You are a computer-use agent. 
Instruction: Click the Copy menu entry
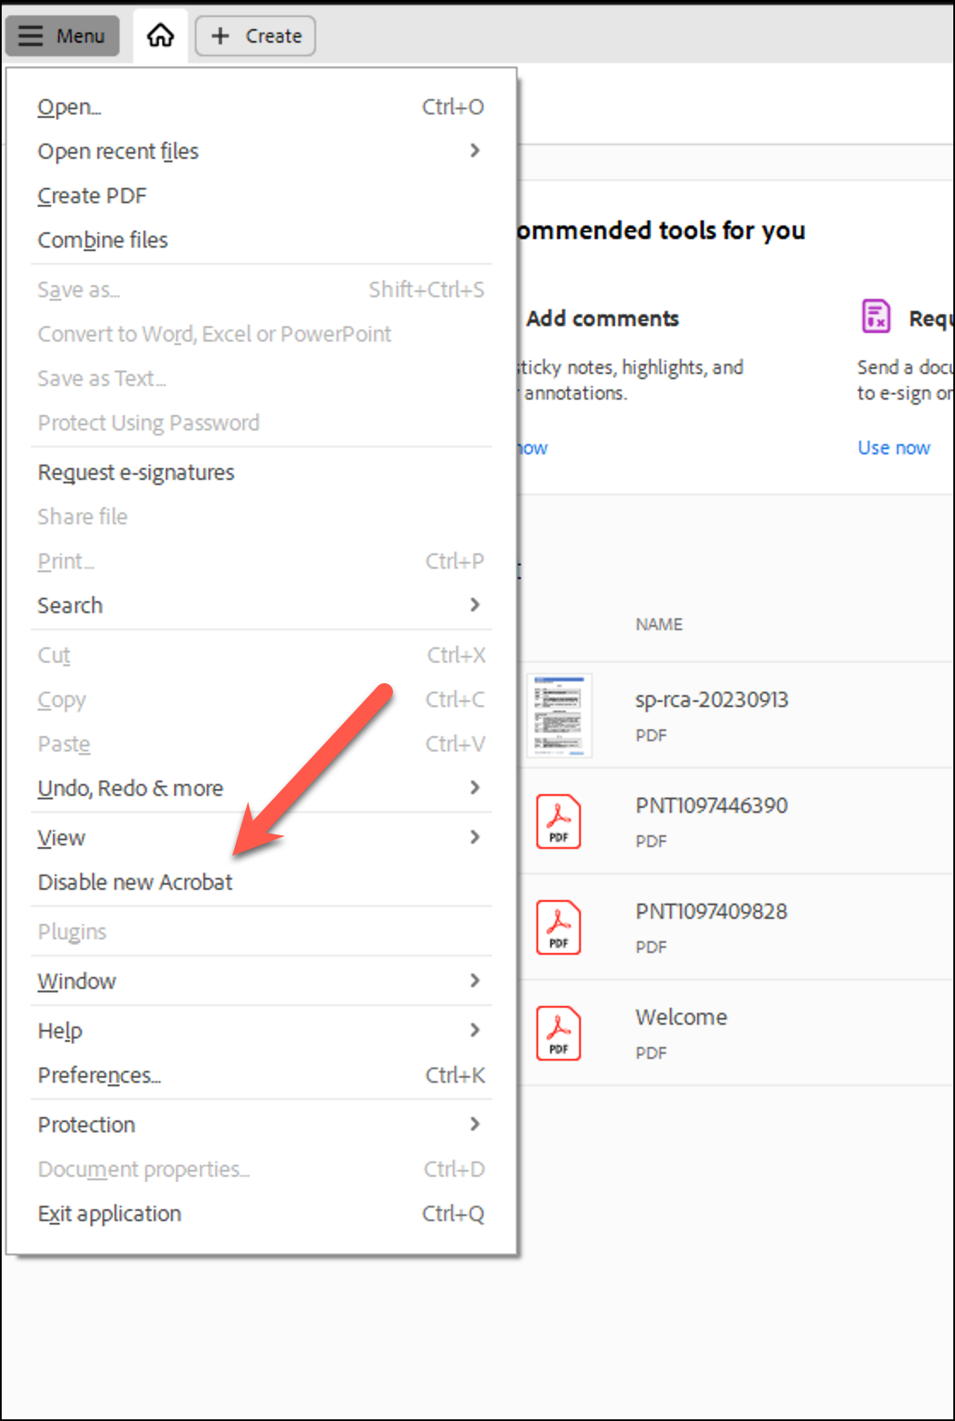click(261, 699)
